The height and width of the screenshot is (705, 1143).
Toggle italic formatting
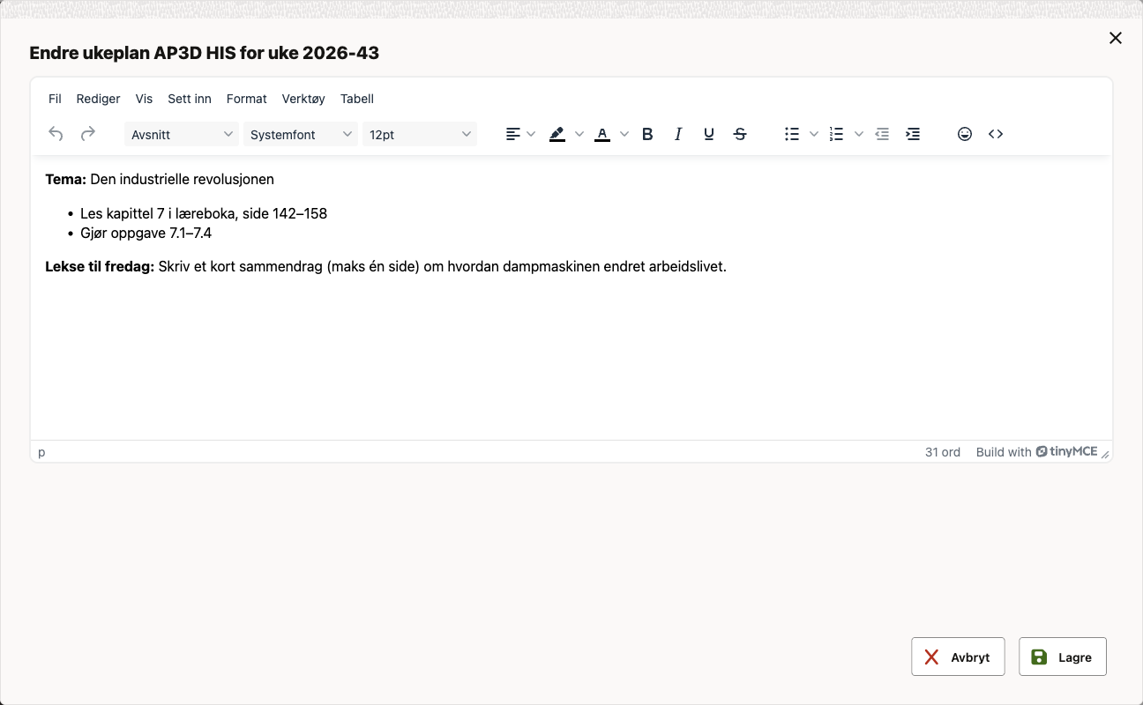[x=678, y=134]
